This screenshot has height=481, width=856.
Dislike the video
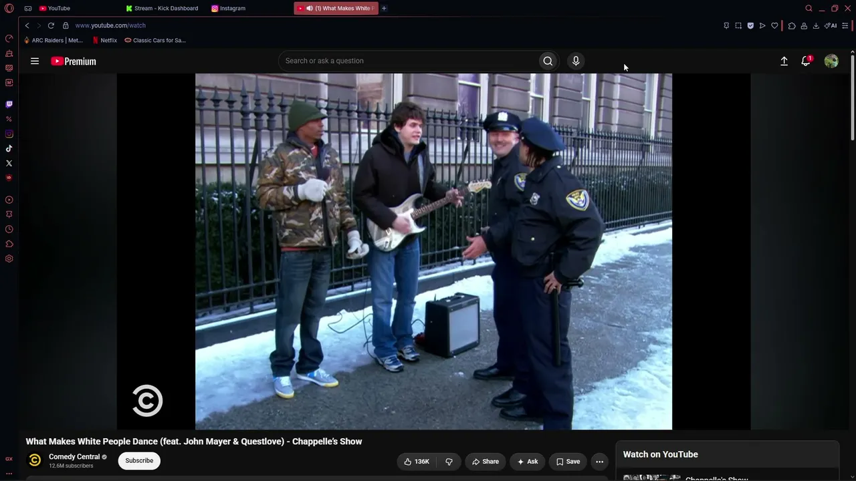point(449,462)
